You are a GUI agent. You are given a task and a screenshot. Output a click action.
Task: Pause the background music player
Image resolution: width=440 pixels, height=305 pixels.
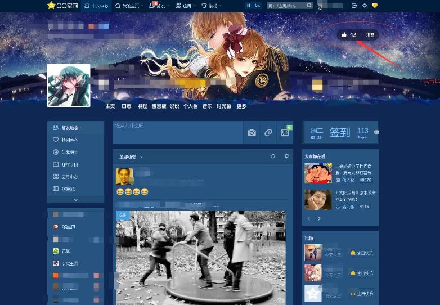coord(248,5)
